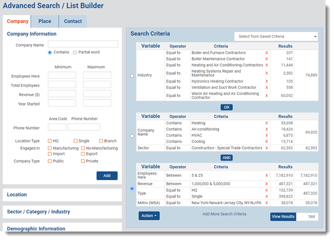Click the Year Started minimum field
The height and width of the screenshot is (240, 334).
pyautogui.click(x=62, y=103)
